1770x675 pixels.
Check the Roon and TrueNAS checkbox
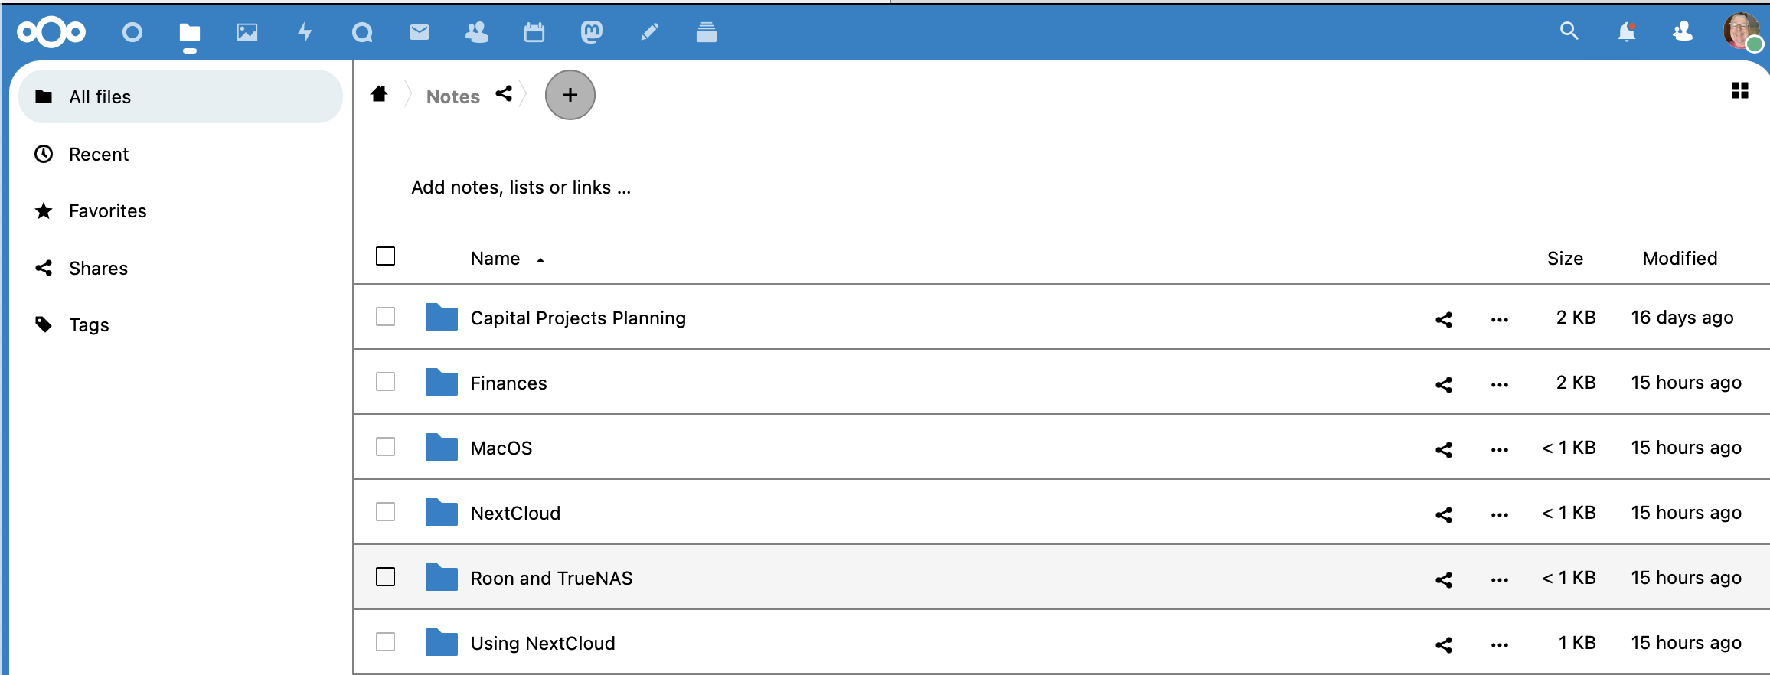point(386,577)
